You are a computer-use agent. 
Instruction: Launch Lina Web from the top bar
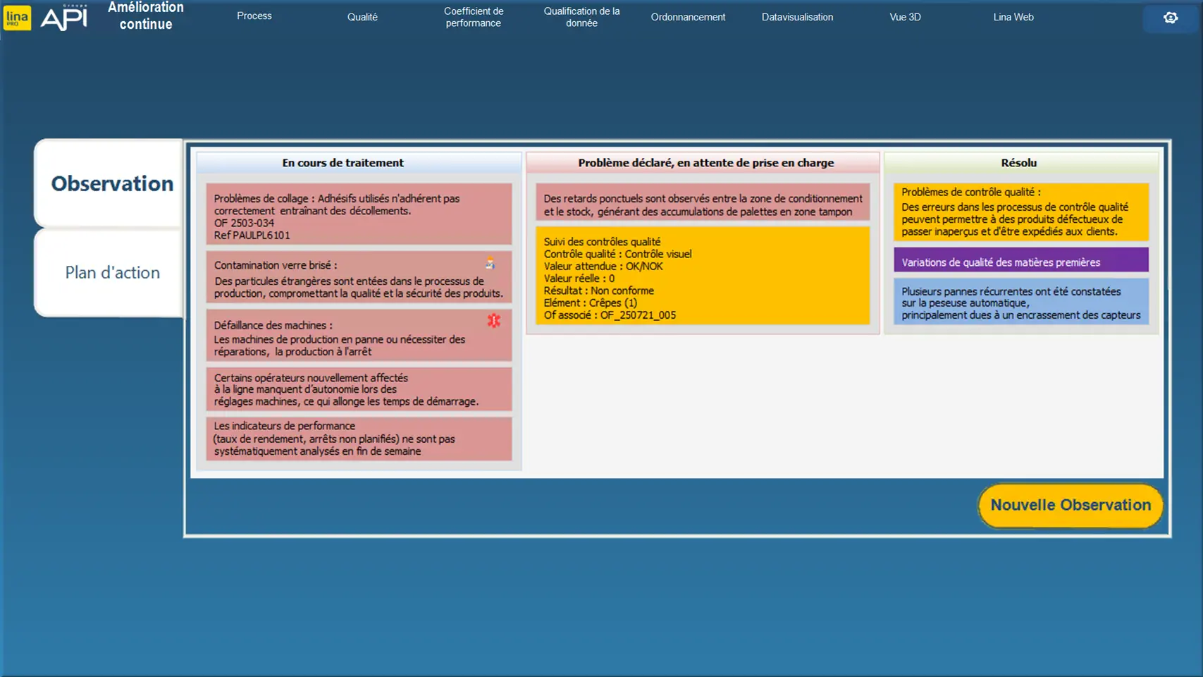[x=1013, y=17]
